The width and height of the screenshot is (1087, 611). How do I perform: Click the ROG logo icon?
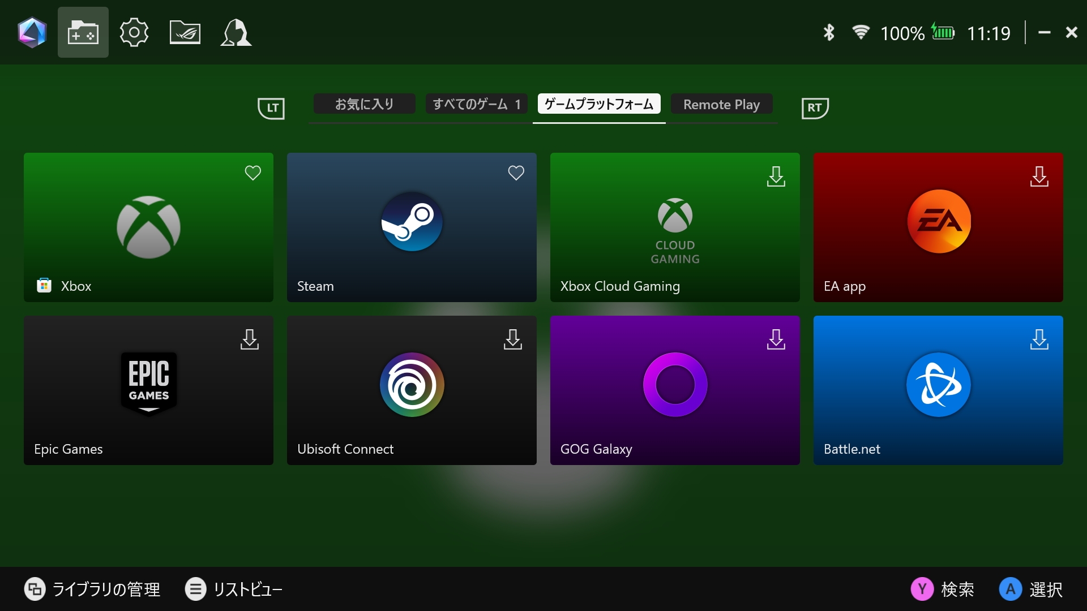tap(185, 32)
